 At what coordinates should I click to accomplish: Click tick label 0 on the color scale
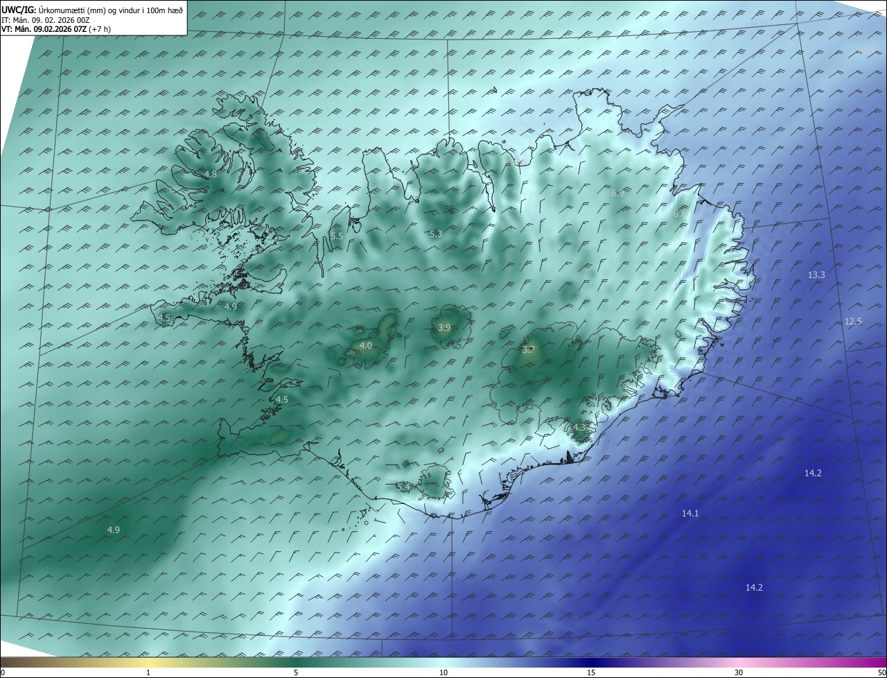(x=3, y=672)
